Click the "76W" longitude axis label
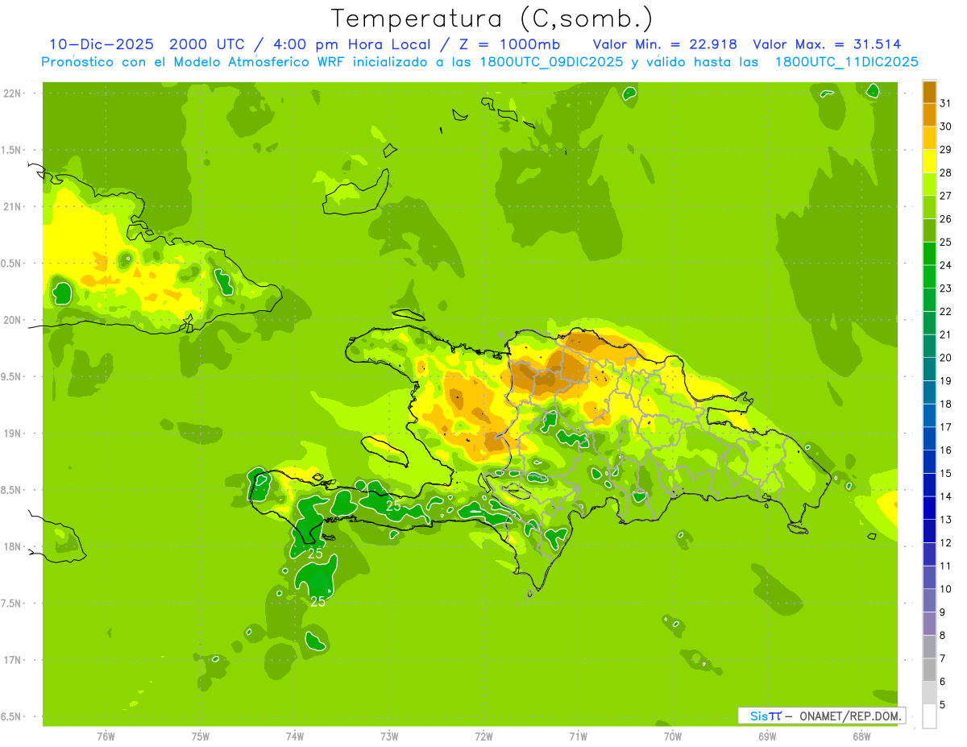Screen dimensions: 967x747 click(x=106, y=737)
